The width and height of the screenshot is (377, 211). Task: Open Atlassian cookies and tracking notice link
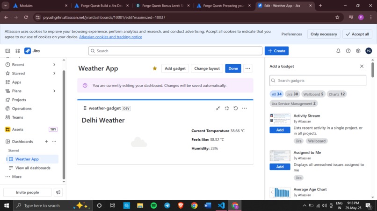(110, 37)
